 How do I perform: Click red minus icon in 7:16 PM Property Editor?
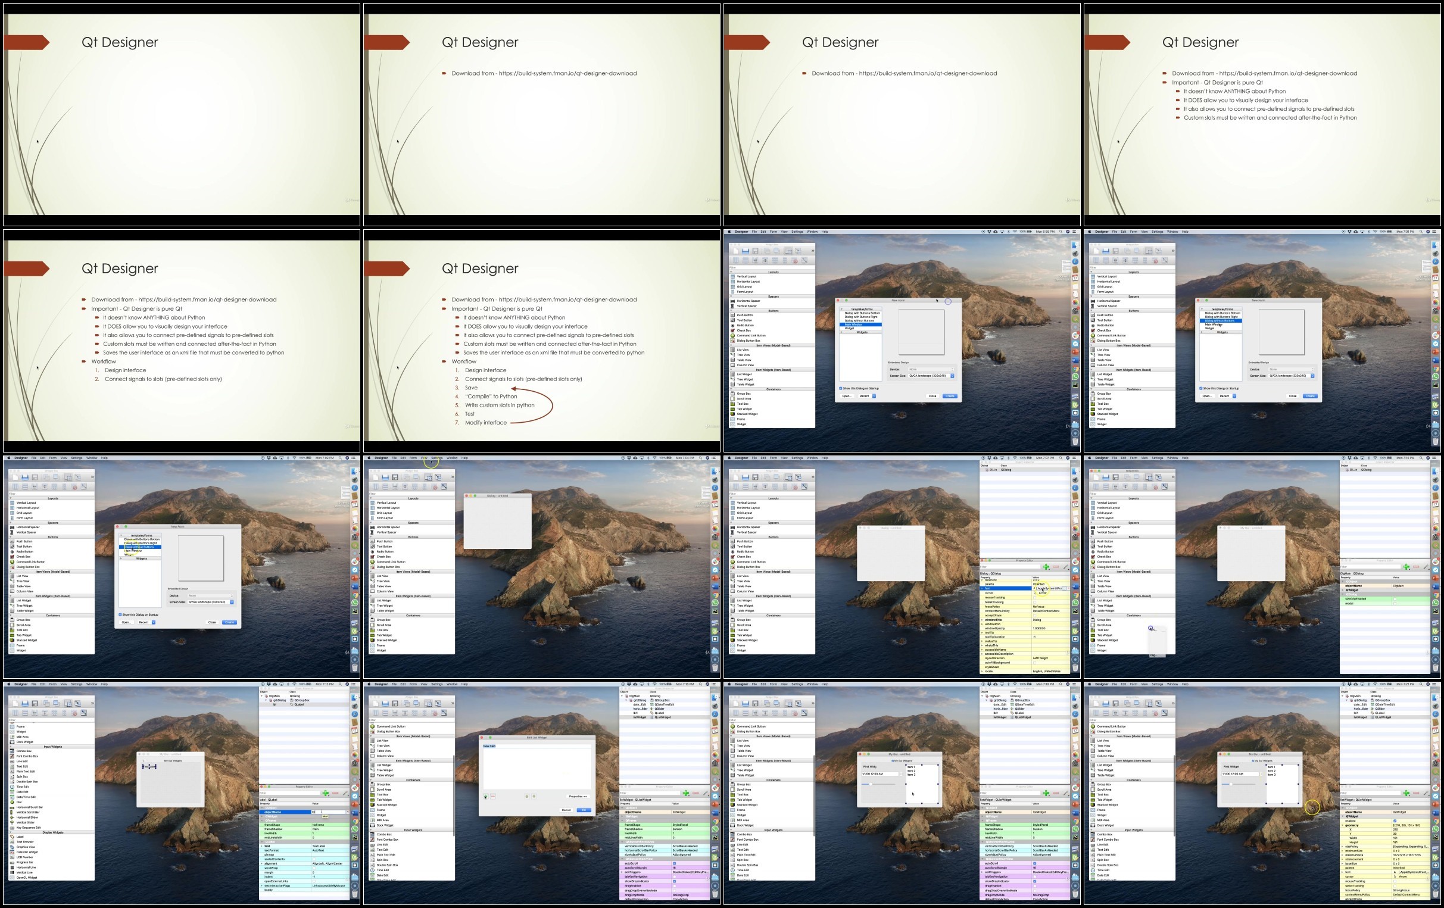[x=695, y=793]
